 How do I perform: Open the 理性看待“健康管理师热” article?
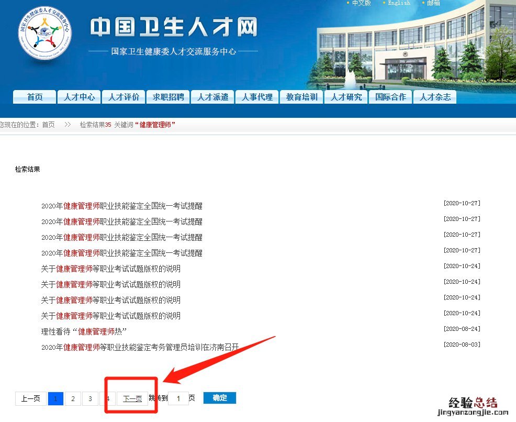click(84, 331)
